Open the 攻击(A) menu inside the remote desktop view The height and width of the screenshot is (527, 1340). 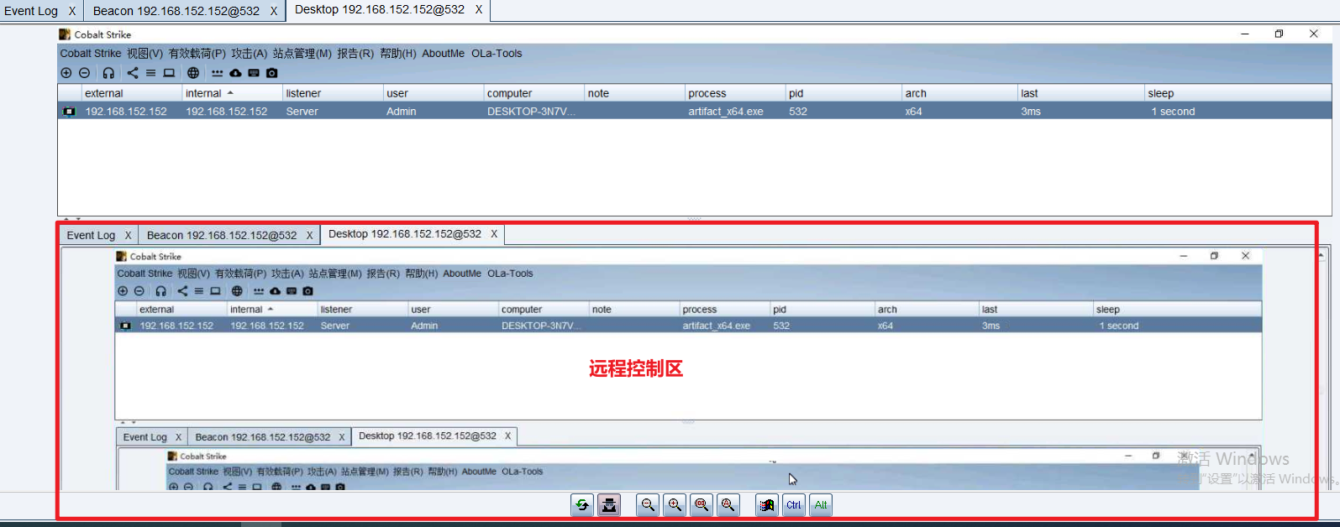coord(287,274)
